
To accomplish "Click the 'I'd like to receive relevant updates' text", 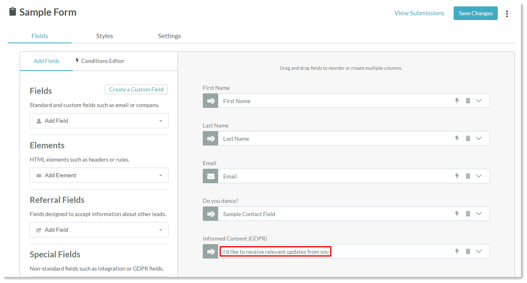I will pos(276,252).
